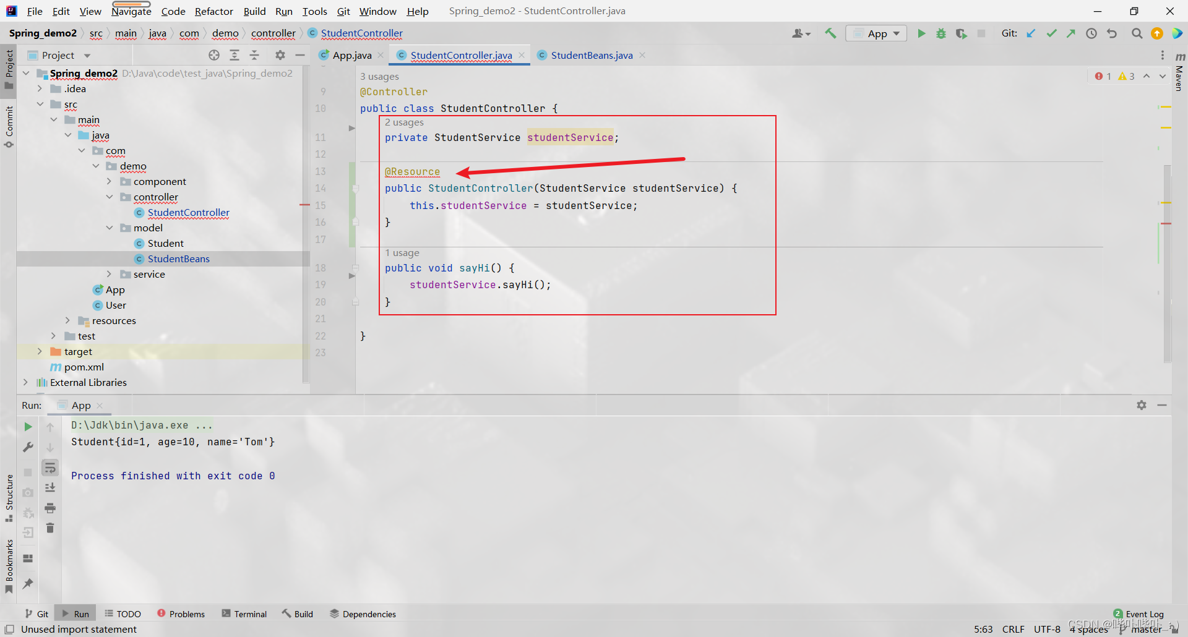Switch to App.java editor tab
The width and height of the screenshot is (1188, 637).
[351, 55]
